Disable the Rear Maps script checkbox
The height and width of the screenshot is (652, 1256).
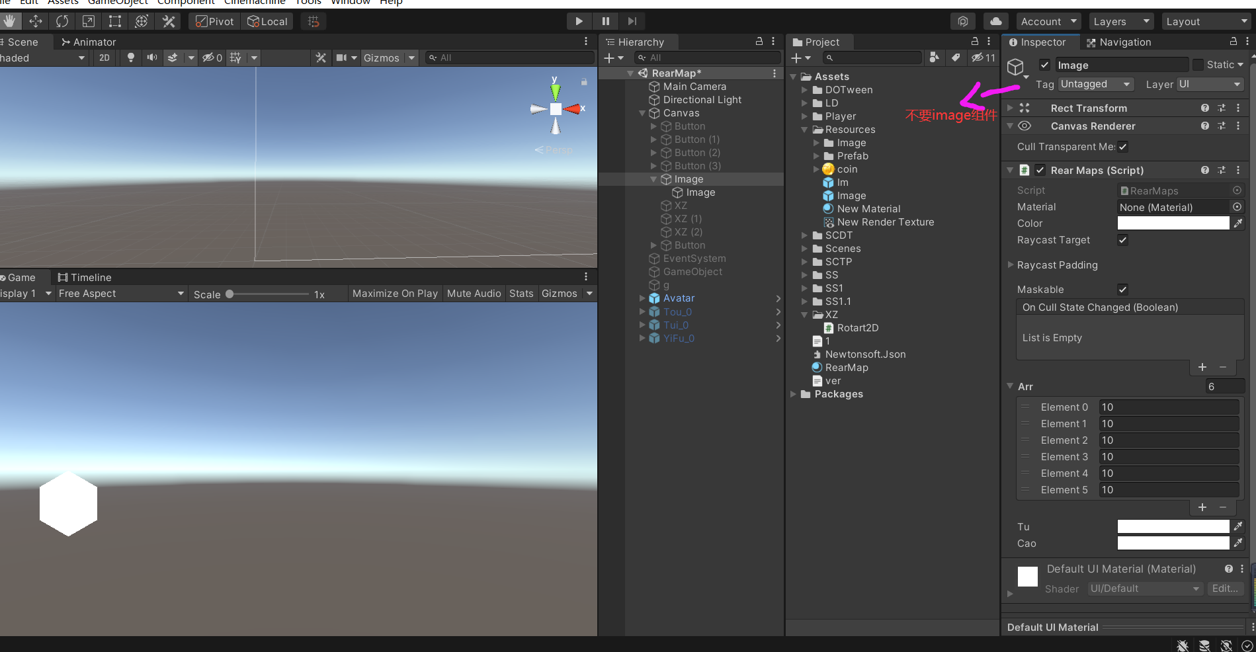click(1040, 170)
